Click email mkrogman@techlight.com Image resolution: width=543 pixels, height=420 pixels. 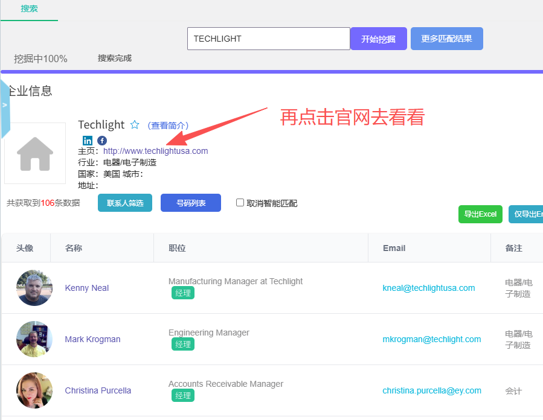point(431,339)
